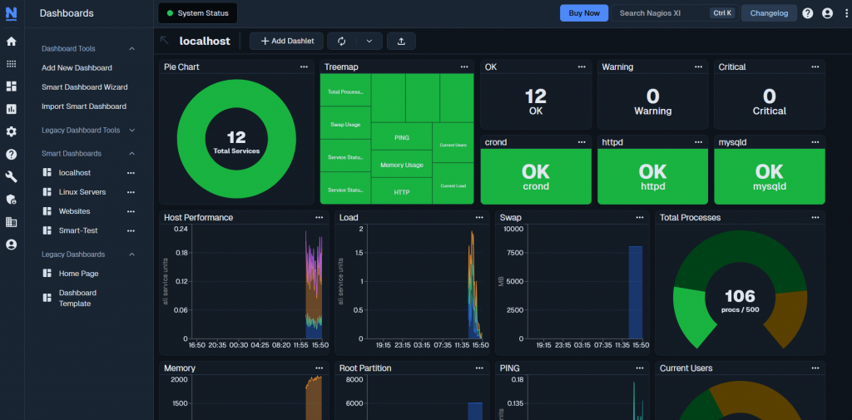852x420 pixels.
Task: Click the Buy Now button
Action: click(x=583, y=13)
